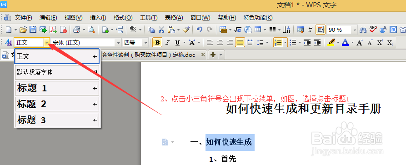Viewport: 406px width, 165px height.
Task: Select 默认段落字体 style entry
Action: point(57,72)
